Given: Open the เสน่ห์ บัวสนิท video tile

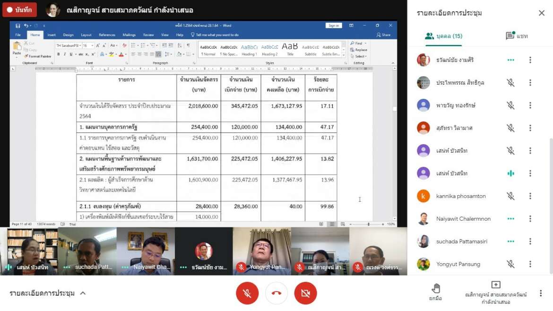Looking at the screenshot, I should [29, 251].
